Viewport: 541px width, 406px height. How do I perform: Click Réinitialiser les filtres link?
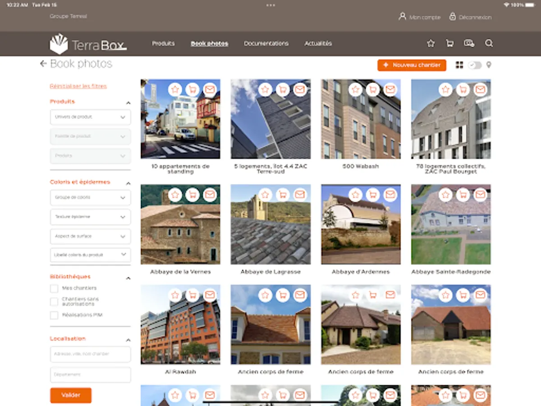pyautogui.click(x=78, y=86)
